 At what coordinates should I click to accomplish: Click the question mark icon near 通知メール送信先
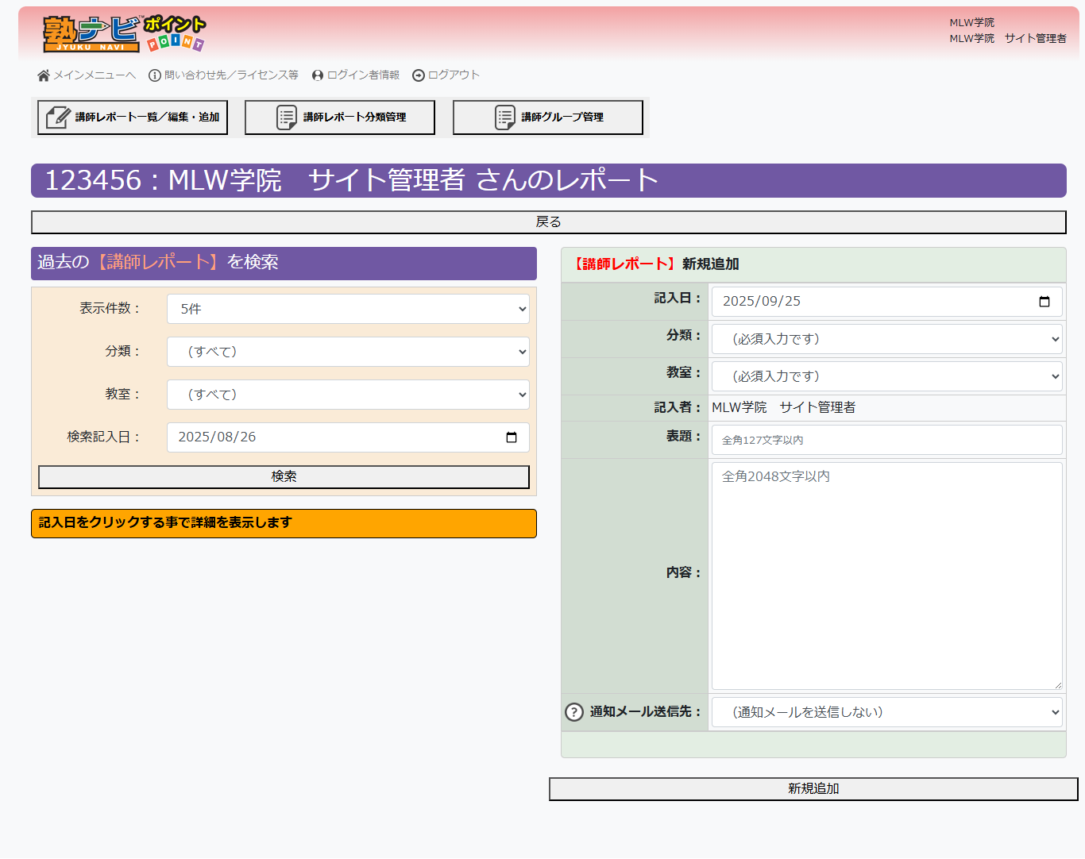pyautogui.click(x=573, y=712)
